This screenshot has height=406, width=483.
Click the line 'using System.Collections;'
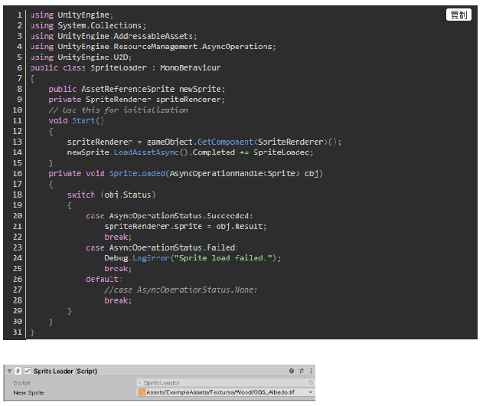point(88,25)
